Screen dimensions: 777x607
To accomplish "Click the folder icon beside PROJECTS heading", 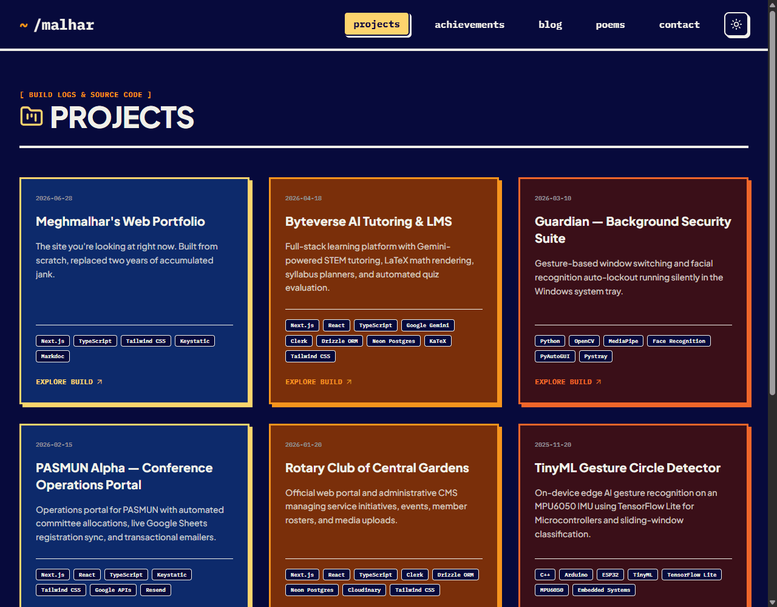I will point(32,116).
